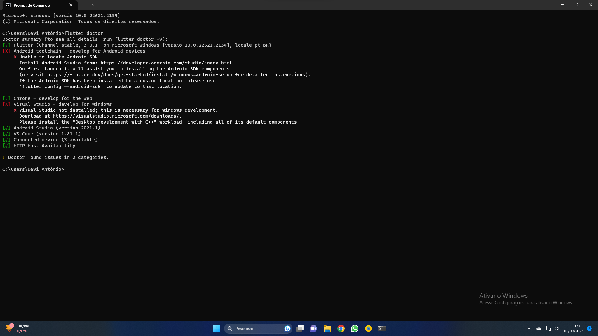Open Bing chat icon in search box

click(x=287, y=329)
